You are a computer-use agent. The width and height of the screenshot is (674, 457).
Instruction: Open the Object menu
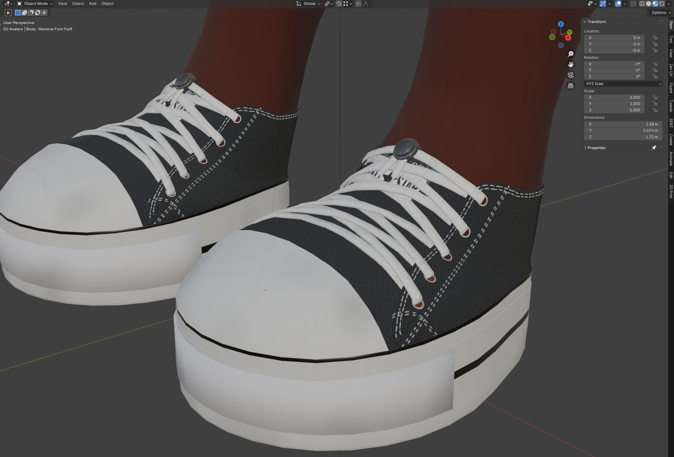coord(107,4)
